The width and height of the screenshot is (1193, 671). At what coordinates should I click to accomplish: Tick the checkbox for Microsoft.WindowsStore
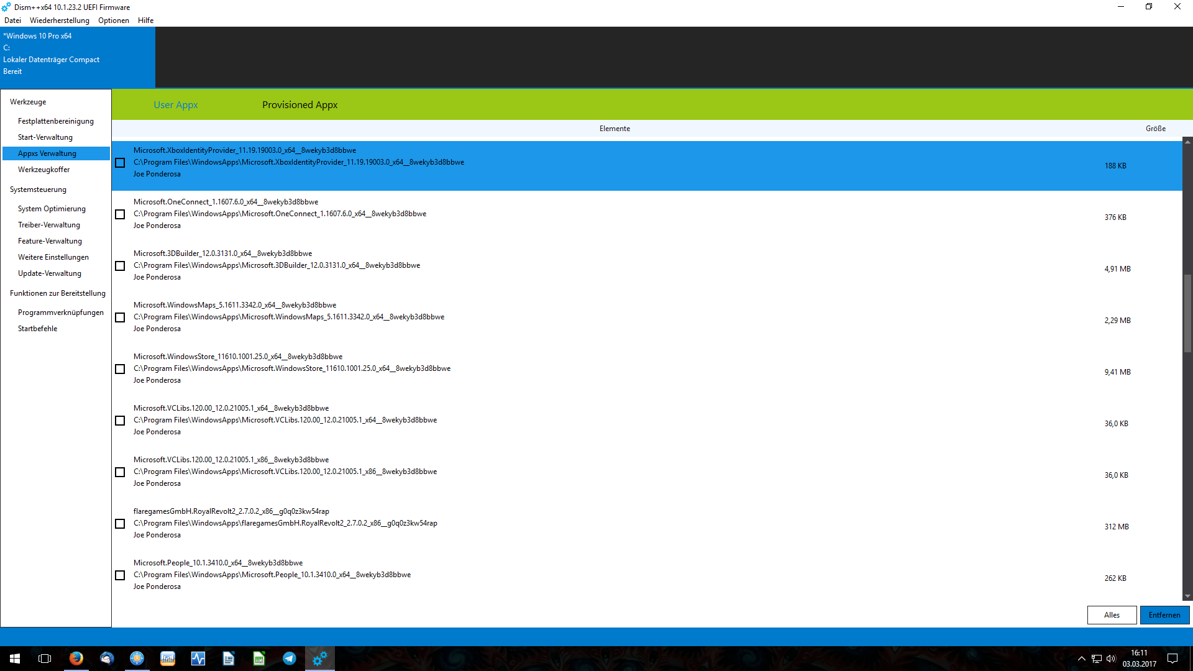(120, 369)
